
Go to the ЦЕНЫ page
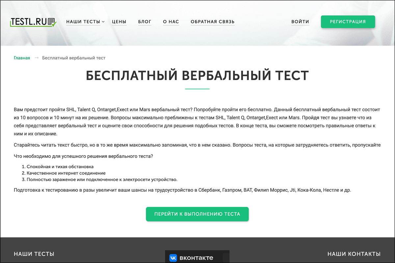(x=119, y=22)
